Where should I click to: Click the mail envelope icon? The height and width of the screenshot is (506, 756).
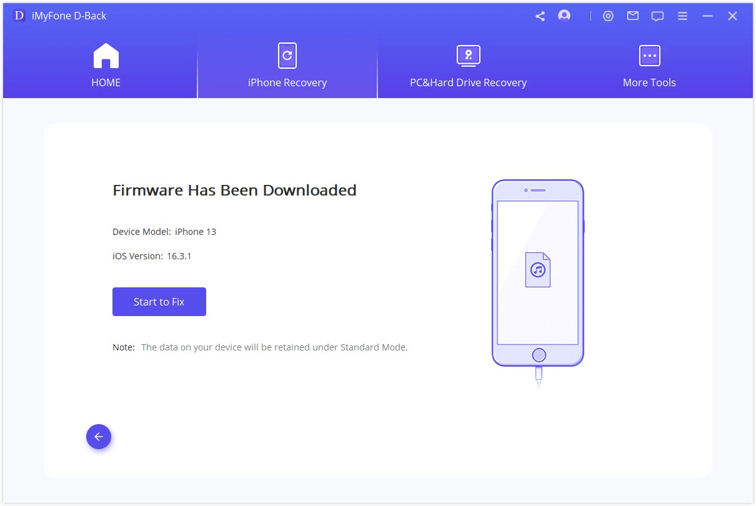[633, 16]
